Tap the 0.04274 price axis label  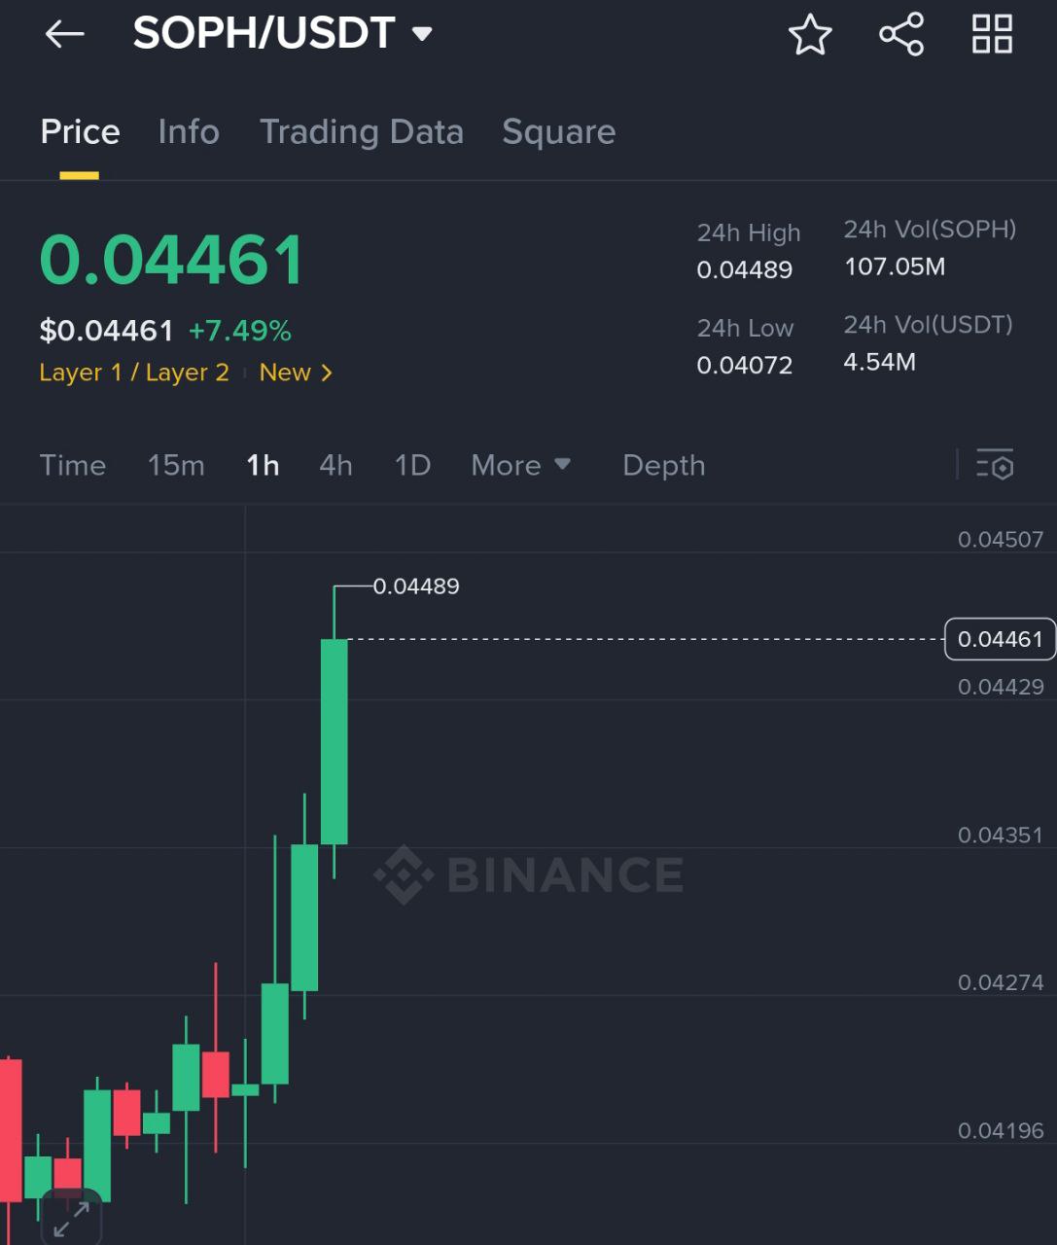click(1001, 982)
